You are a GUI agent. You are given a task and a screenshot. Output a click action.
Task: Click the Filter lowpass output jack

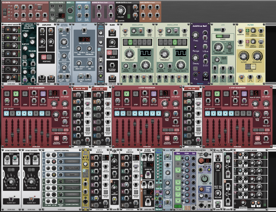[x=242, y=77]
